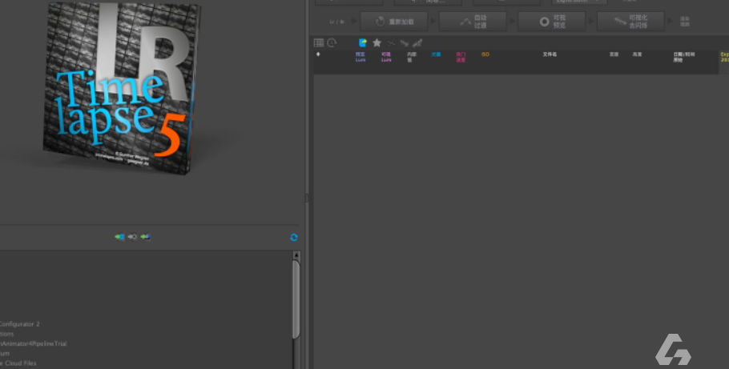
Task: Click the 可视 Lum column header
Action: tap(386, 57)
